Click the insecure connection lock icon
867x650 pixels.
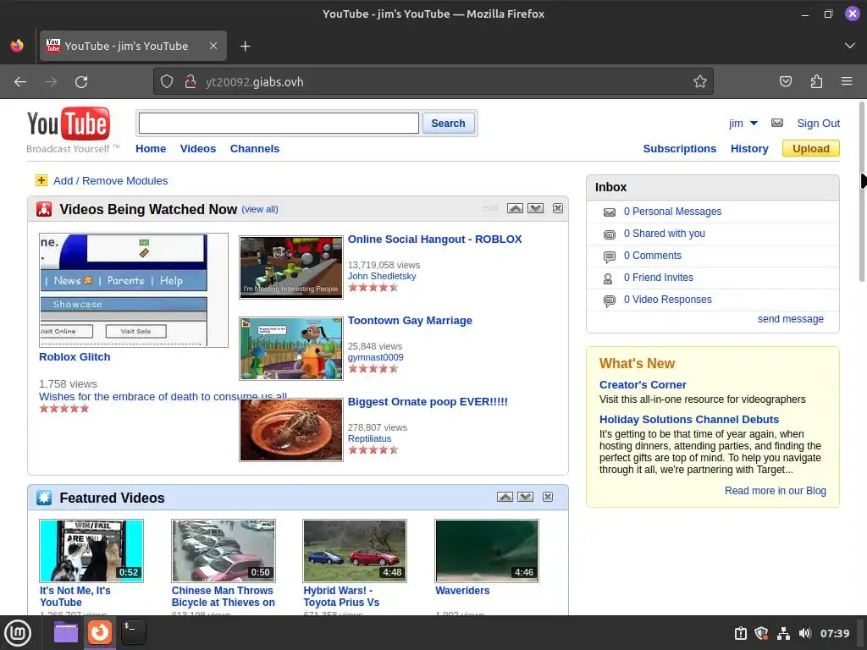pyautogui.click(x=191, y=82)
